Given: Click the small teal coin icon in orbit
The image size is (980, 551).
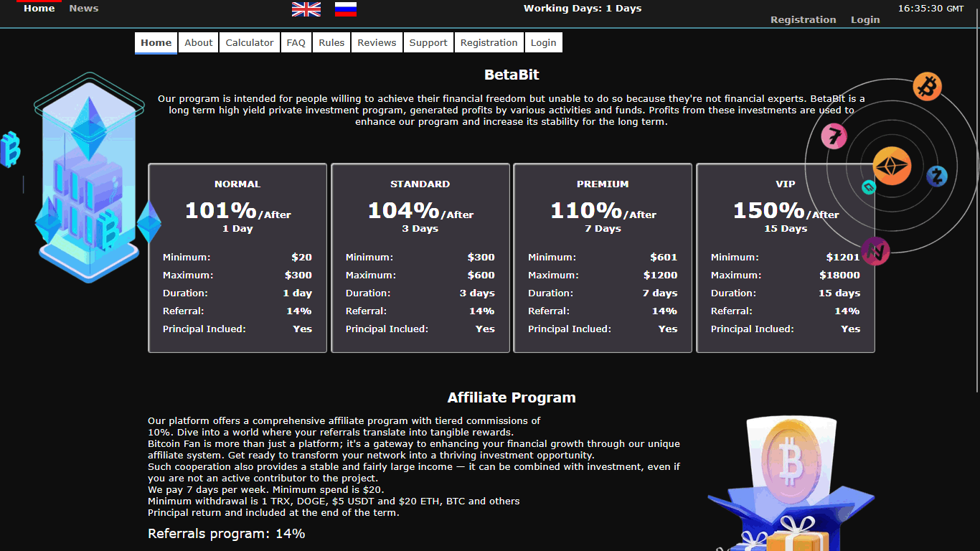Looking at the screenshot, I should point(869,187).
